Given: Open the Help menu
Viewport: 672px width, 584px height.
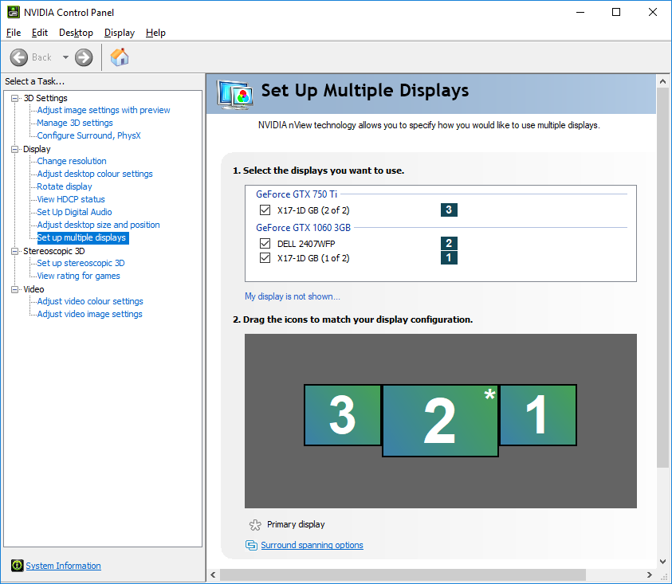Looking at the screenshot, I should (x=155, y=33).
